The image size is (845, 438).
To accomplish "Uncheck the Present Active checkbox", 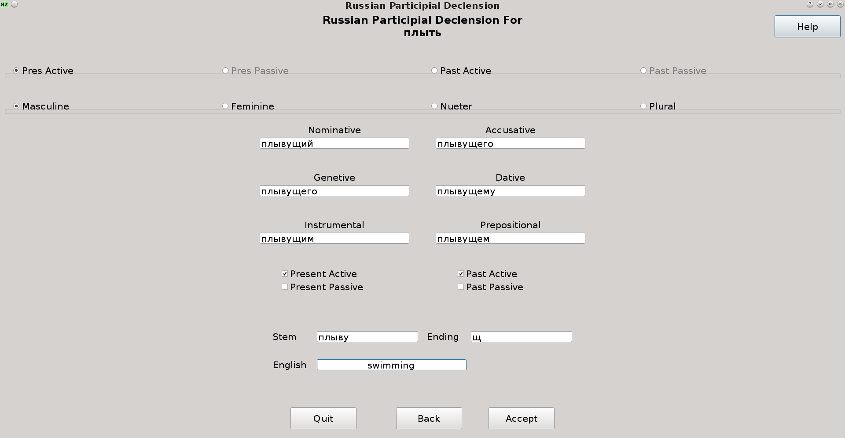I will (285, 274).
